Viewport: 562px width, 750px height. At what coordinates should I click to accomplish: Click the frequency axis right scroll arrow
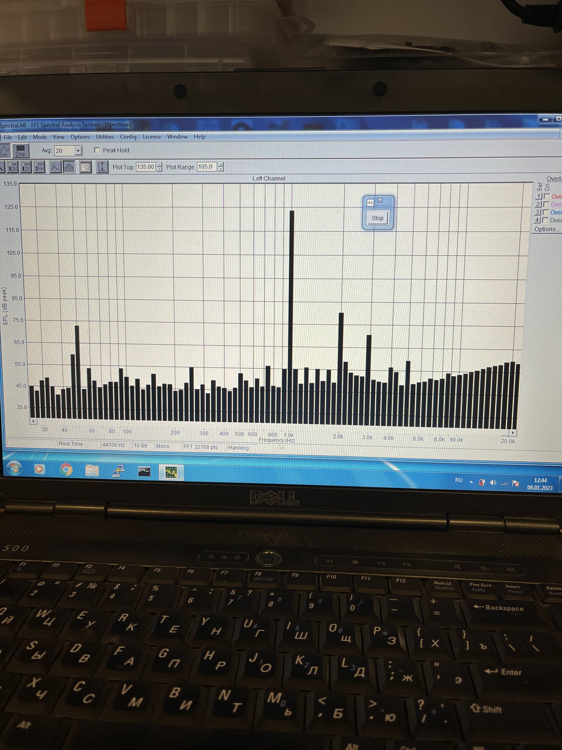(513, 432)
